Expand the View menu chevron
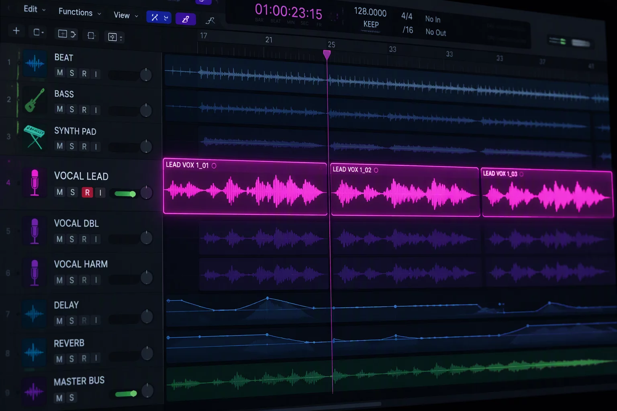The image size is (617, 411). click(x=136, y=16)
